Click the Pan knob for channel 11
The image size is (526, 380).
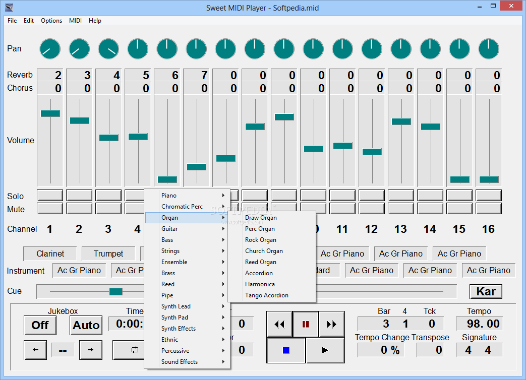(x=342, y=49)
